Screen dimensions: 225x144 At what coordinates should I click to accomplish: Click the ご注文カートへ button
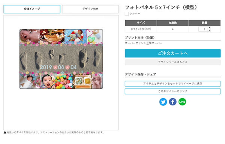point(172,53)
